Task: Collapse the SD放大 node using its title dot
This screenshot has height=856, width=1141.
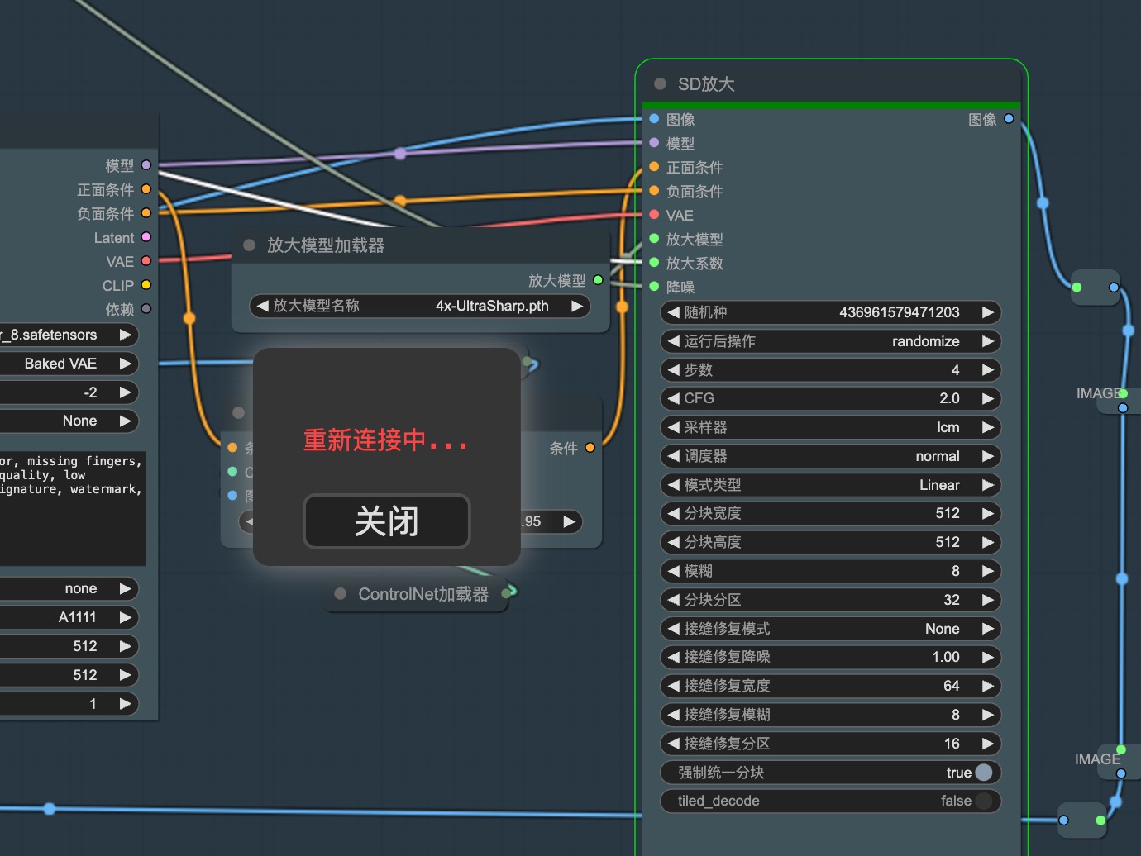Action: [660, 84]
